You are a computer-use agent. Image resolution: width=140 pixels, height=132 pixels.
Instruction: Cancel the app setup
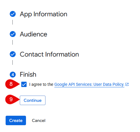point(39,120)
